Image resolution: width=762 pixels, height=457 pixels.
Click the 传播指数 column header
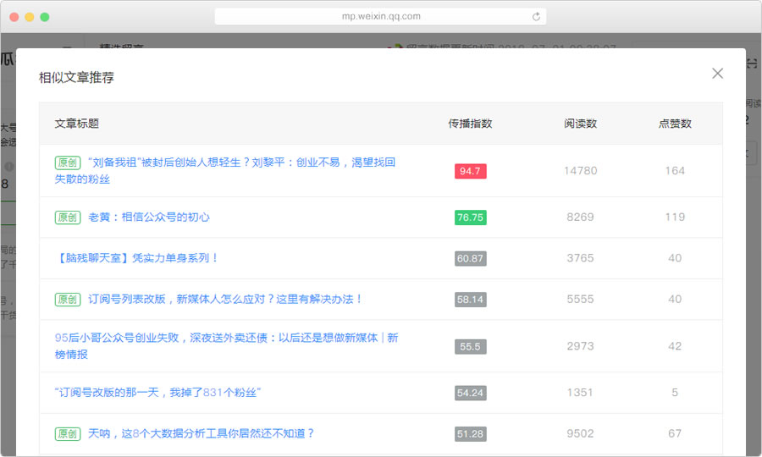coord(470,124)
